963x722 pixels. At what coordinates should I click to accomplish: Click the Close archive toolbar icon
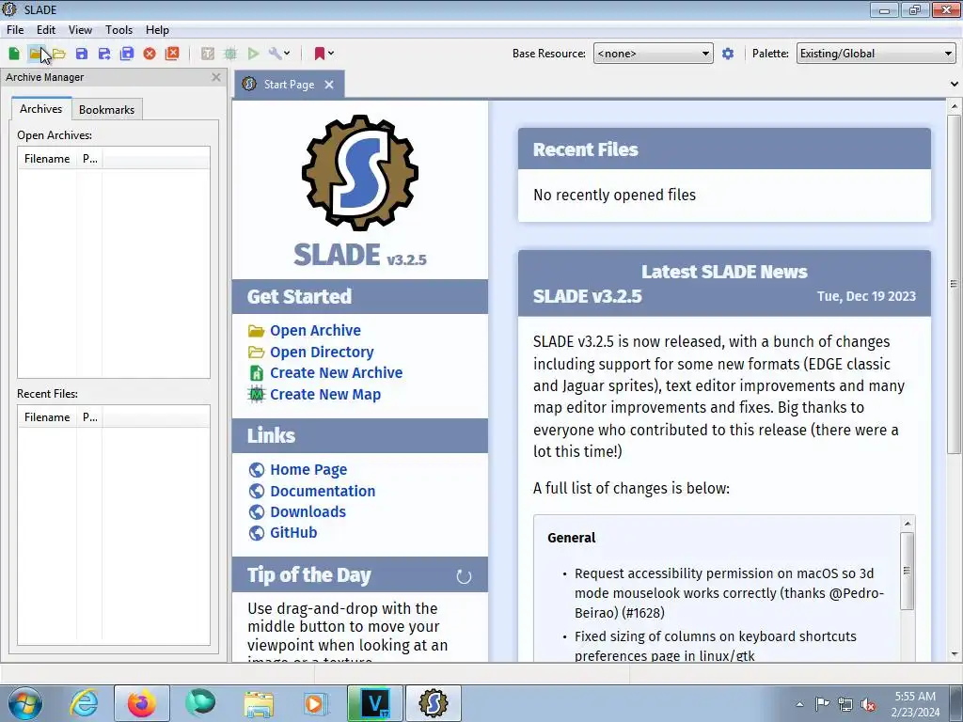(x=150, y=54)
